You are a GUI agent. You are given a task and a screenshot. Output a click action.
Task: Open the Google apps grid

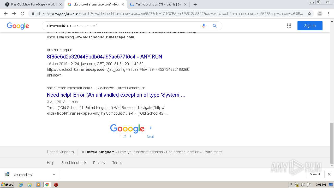click(x=289, y=26)
